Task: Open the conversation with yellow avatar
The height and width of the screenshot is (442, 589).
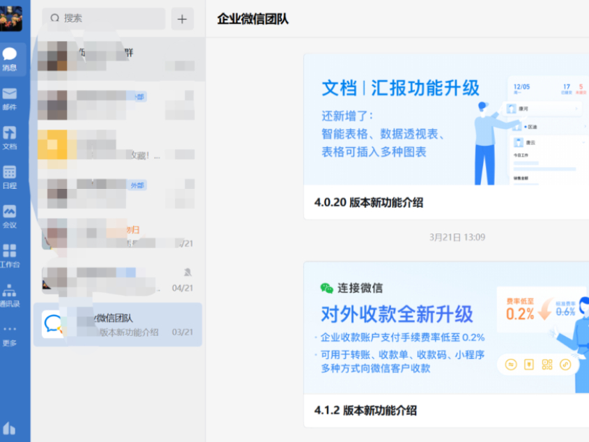Action: point(118,147)
